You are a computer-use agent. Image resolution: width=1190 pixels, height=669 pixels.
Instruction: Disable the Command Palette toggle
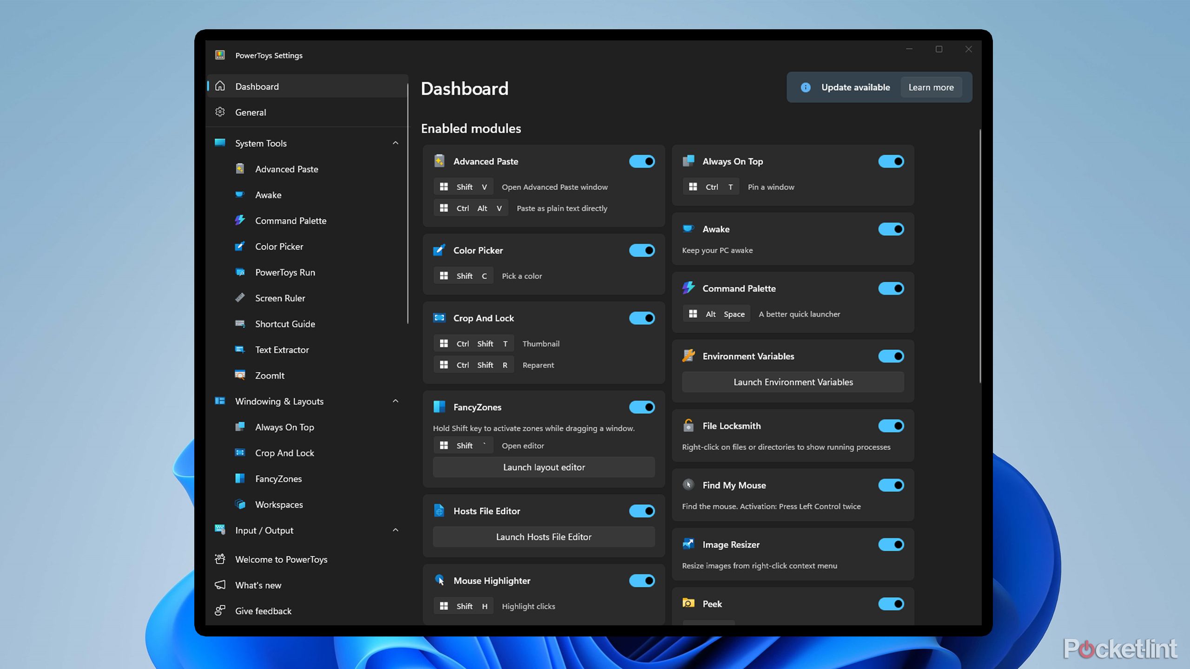point(891,289)
